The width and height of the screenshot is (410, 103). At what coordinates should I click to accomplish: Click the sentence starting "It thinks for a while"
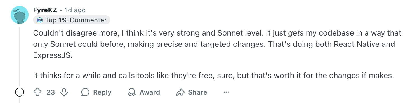pyautogui.click(x=213, y=76)
